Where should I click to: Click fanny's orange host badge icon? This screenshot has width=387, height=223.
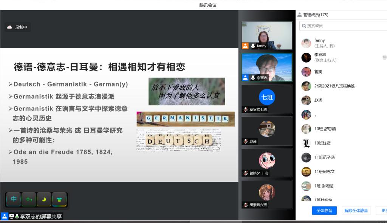point(246,46)
